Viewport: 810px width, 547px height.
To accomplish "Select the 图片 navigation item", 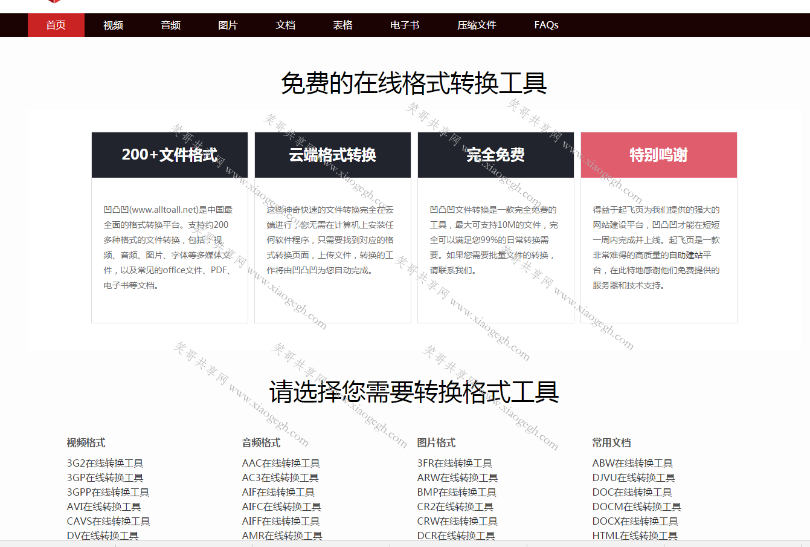I will pyautogui.click(x=228, y=25).
